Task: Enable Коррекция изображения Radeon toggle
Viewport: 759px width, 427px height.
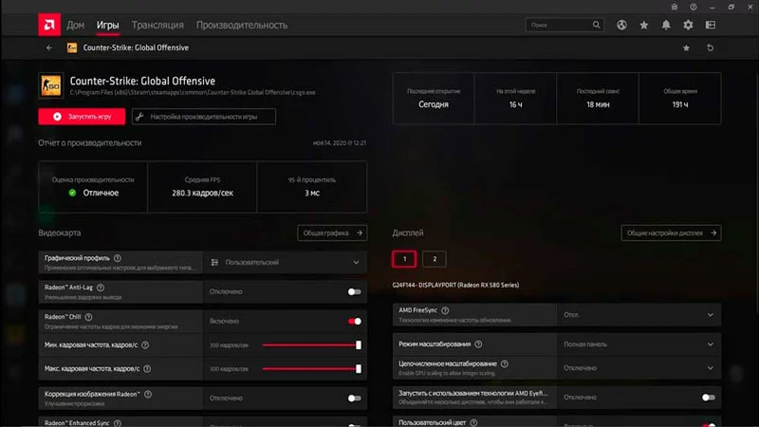Action: [x=354, y=398]
